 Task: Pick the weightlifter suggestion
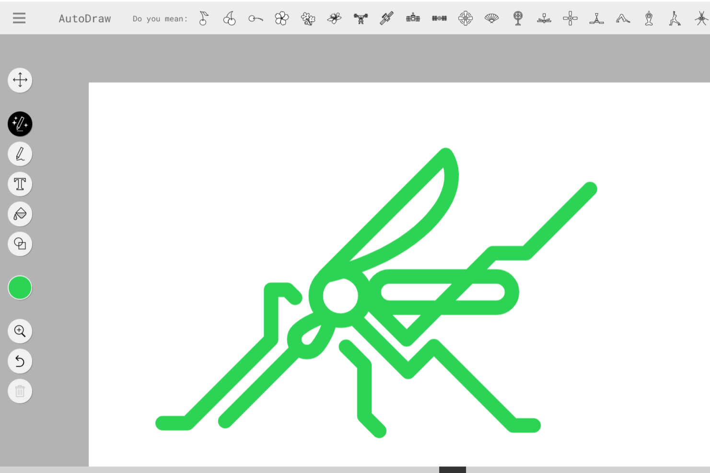[361, 18]
